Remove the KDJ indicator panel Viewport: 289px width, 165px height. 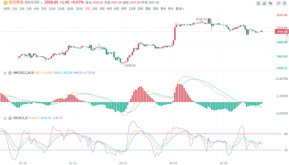(5, 118)
